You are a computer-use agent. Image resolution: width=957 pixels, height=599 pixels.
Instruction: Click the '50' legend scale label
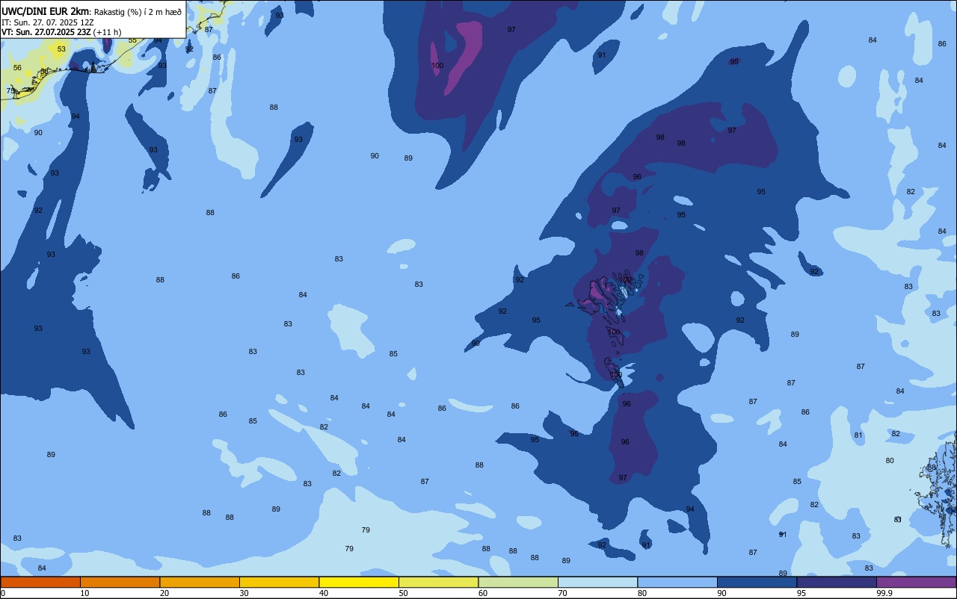(404, 593)
